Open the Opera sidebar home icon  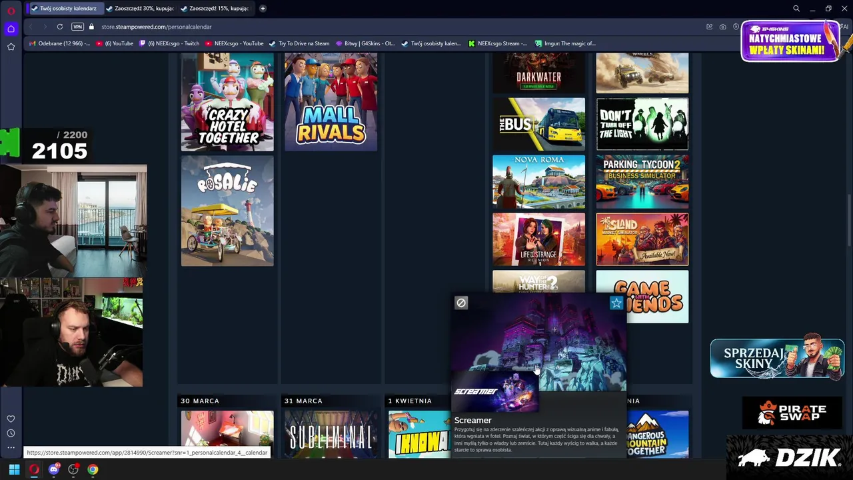coord(11,29)
